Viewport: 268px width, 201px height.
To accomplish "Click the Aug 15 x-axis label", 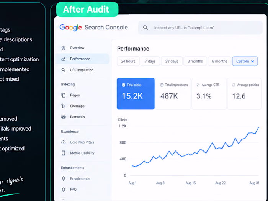I will tap(191, 183).
